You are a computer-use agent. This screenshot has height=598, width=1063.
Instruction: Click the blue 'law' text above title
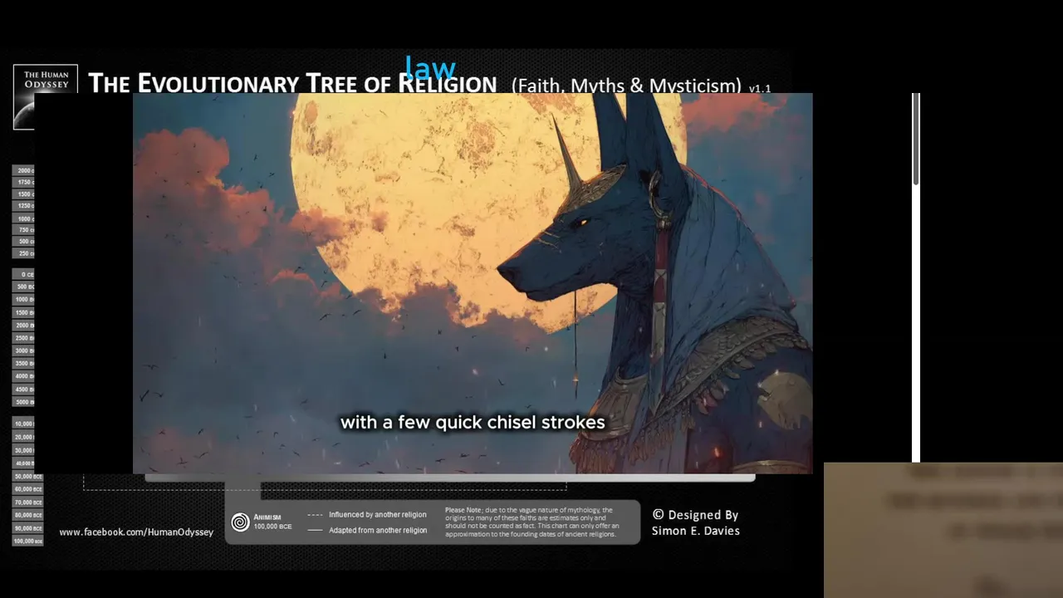point(429,68)
